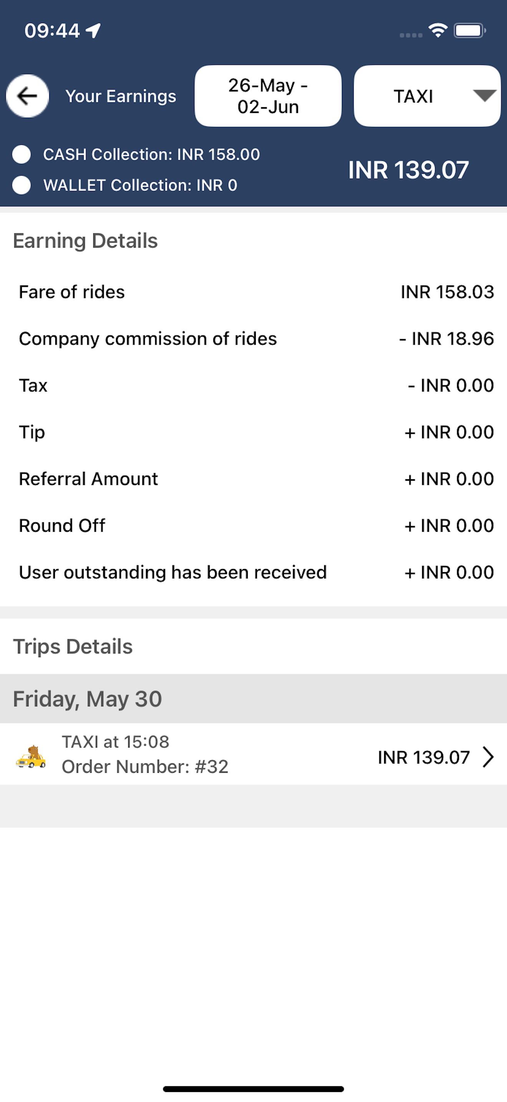This screenshot has height=1102, width=507.
Task: Tap Order Number: #32 text
Action: click(x=145, y=767)
